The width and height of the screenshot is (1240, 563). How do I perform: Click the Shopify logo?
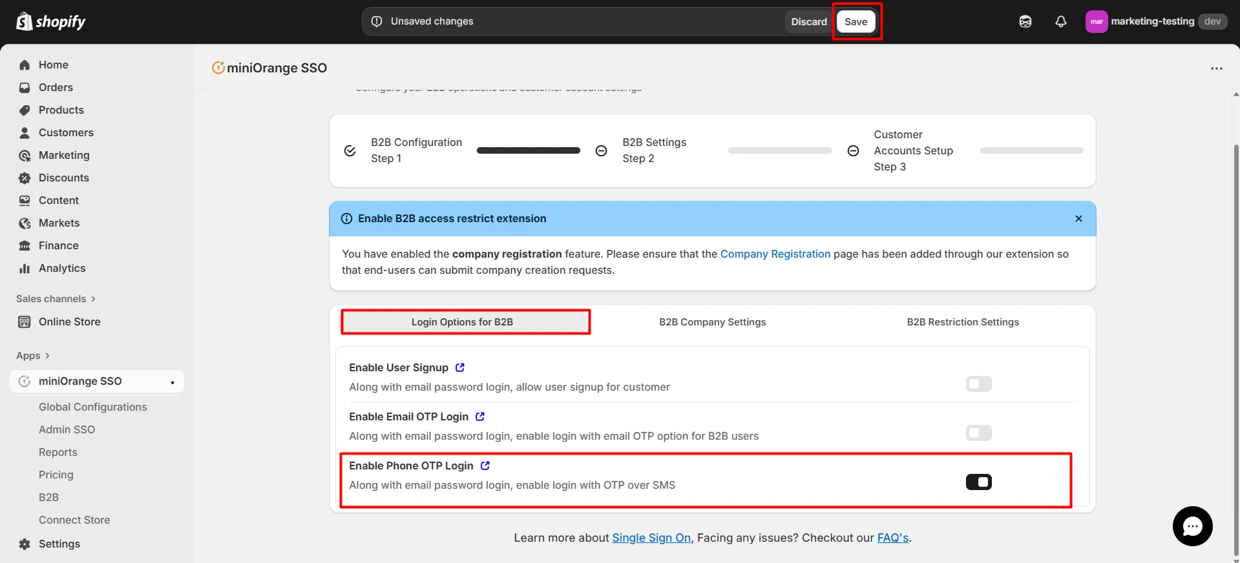(50, 21)
